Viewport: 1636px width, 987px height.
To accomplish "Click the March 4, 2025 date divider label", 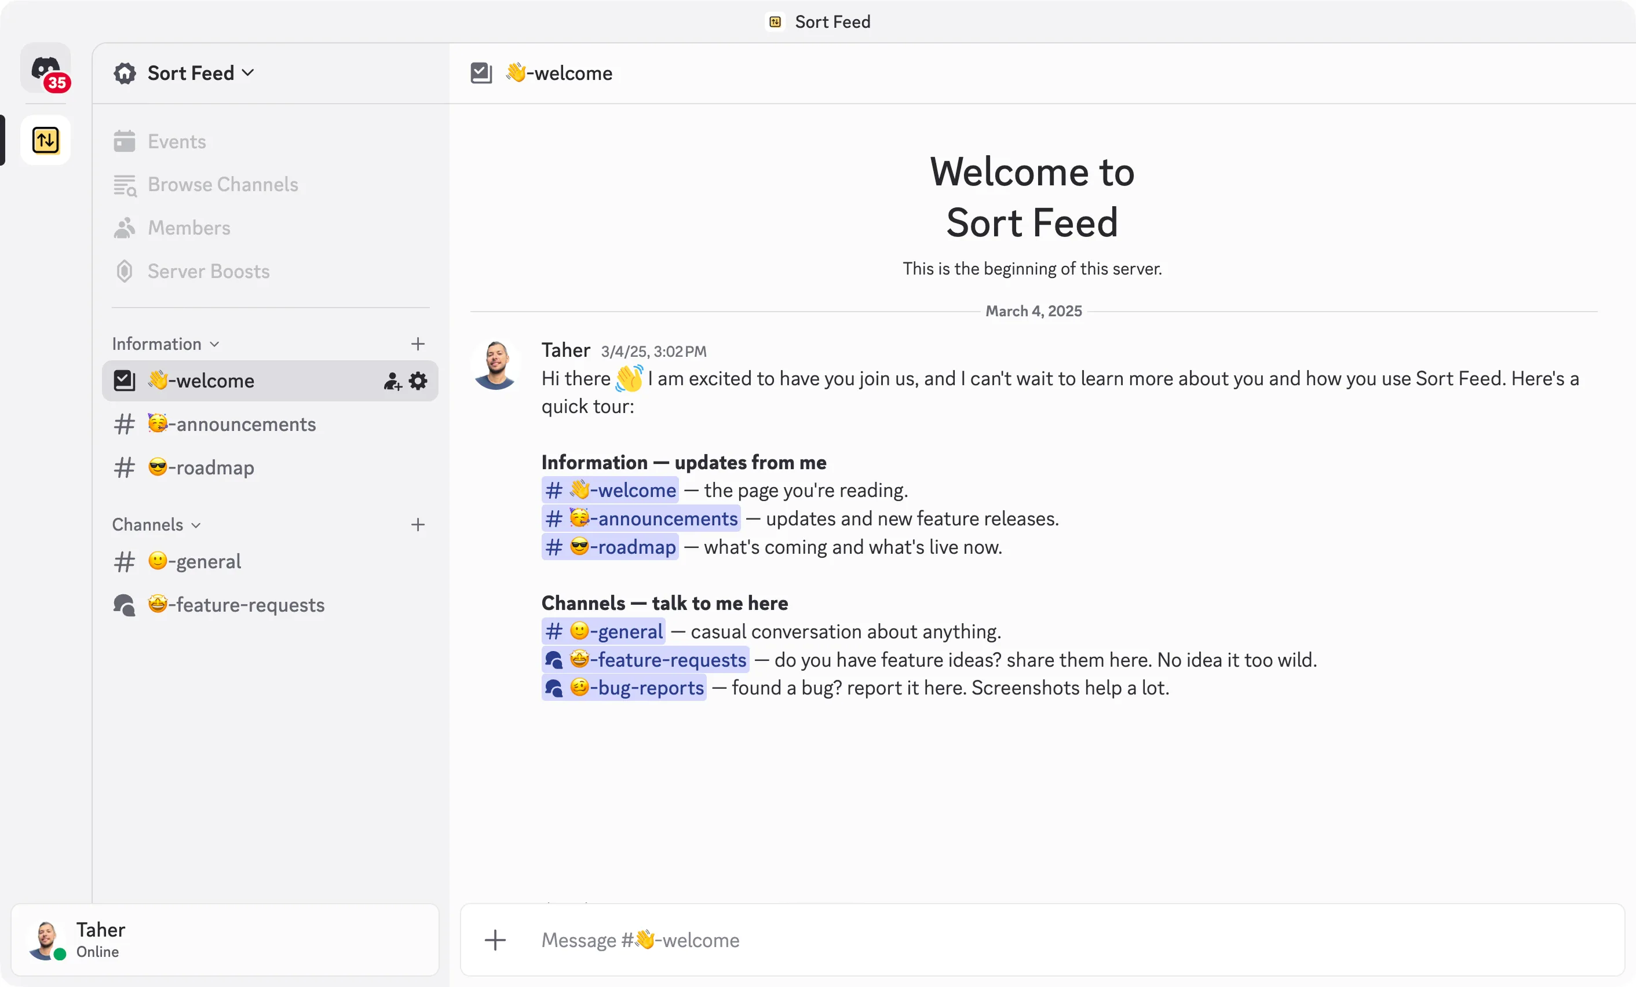I will 1033,311.
